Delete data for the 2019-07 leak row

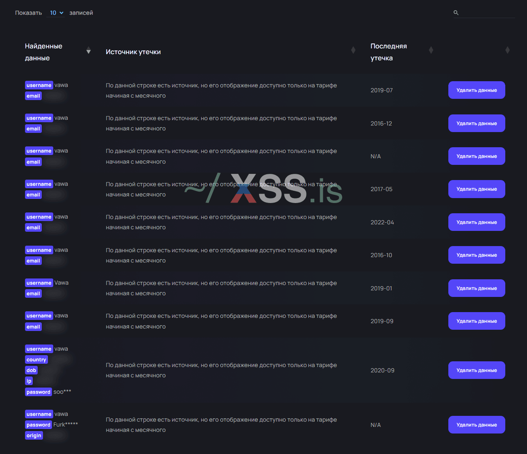click(477, 90)
